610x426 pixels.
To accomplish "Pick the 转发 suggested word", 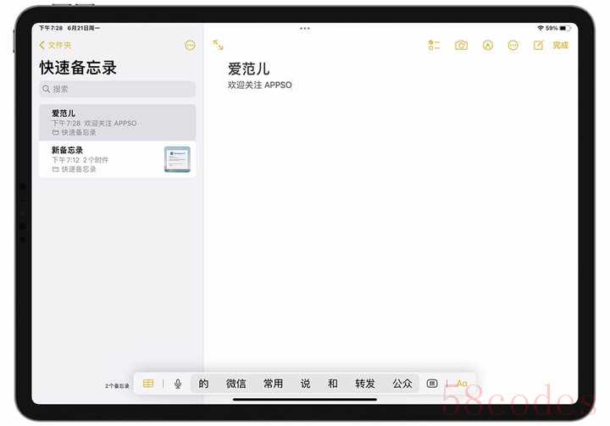I will click(x=365, y=384).
